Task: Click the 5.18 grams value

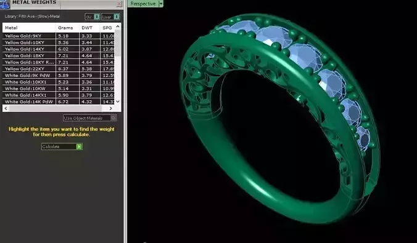Action: [x=64, y=36]
